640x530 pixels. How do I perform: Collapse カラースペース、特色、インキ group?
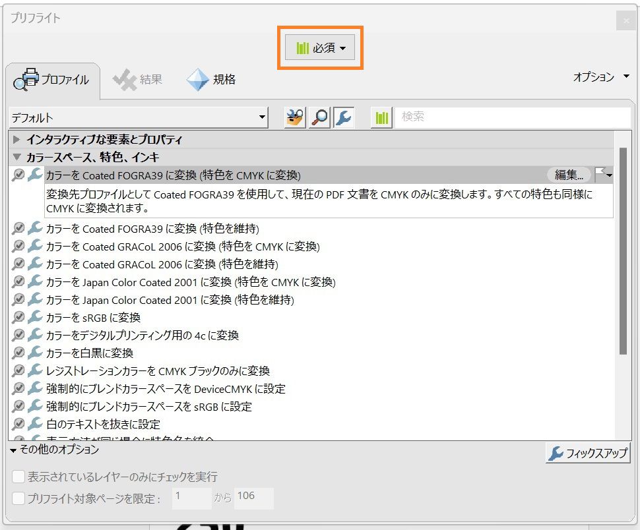click(16, 156)
